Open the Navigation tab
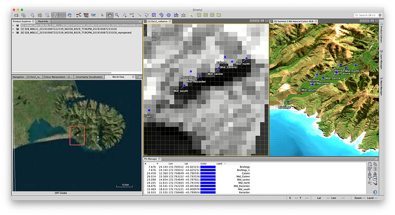395x215 pixels. click(27, 77)
